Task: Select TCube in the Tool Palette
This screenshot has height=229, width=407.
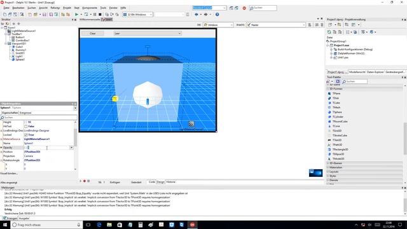Action: coord(336,103)
